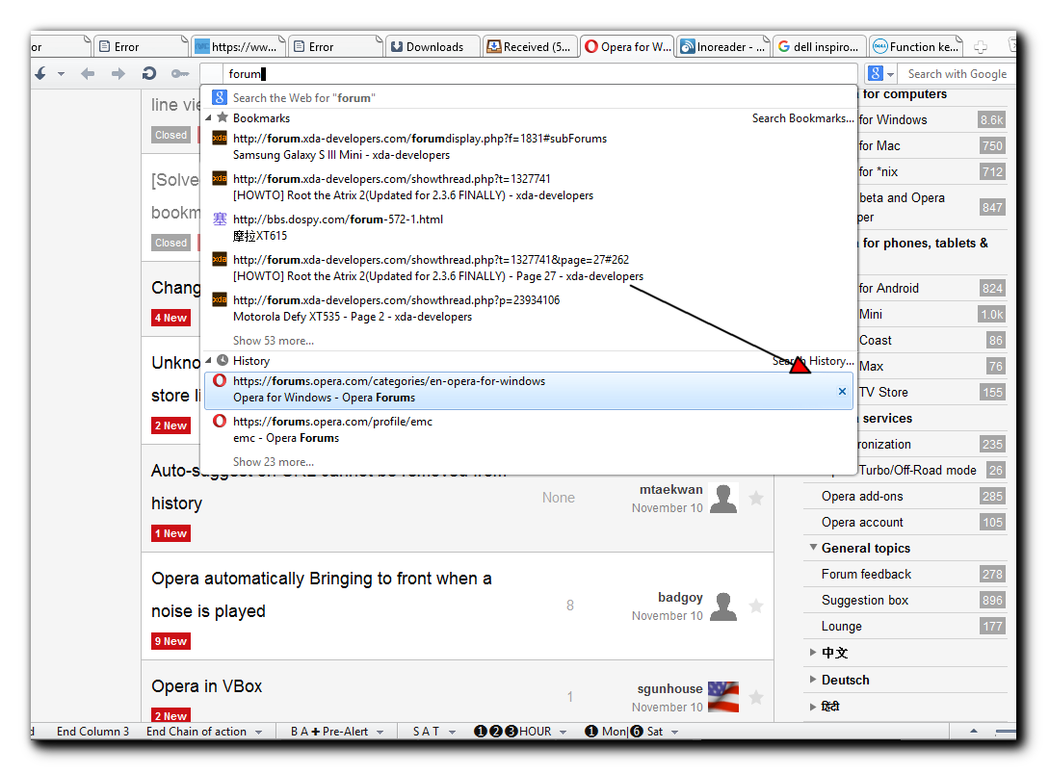Viewport: 1049px width, 773px height.
Task: Click the 9 New badge
Action: [x=170, y=641]
